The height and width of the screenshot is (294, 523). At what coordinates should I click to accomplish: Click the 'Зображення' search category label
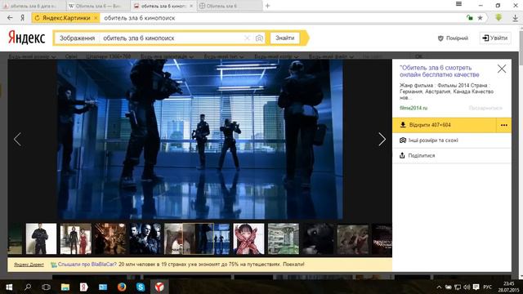pyautogui.click(x=77, y=38)
